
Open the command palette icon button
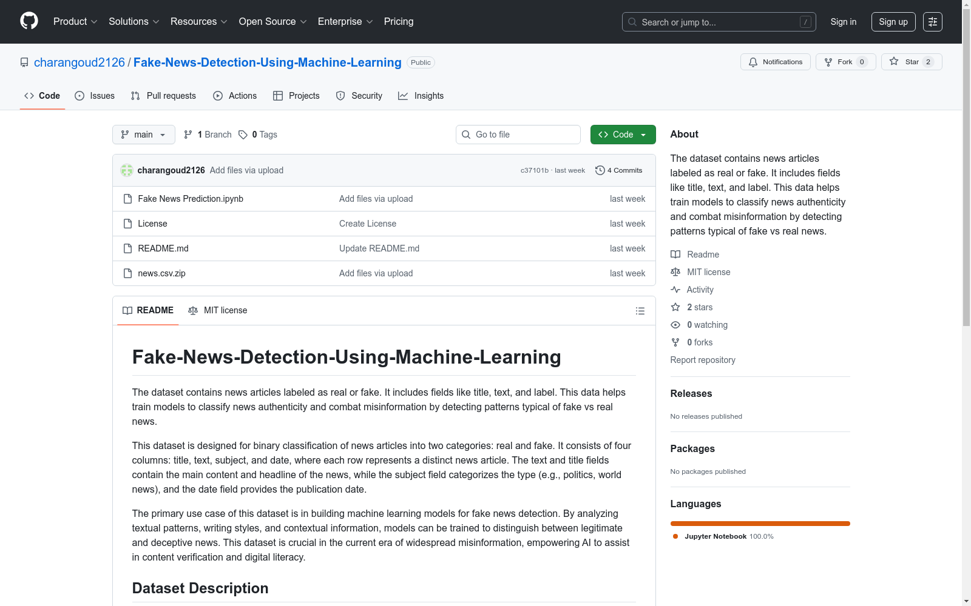coord(933,22)
